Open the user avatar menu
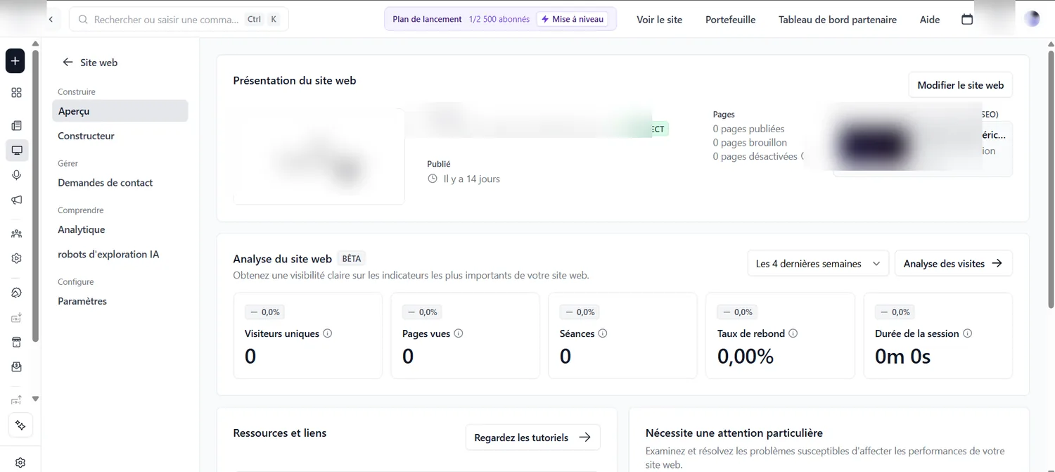Viewport: 1055px width, 472px height. 1032,20
